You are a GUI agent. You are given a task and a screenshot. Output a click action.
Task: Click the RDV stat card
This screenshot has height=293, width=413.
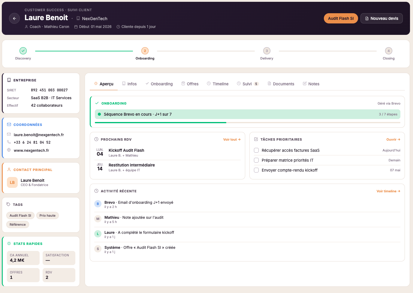[59, 275]
